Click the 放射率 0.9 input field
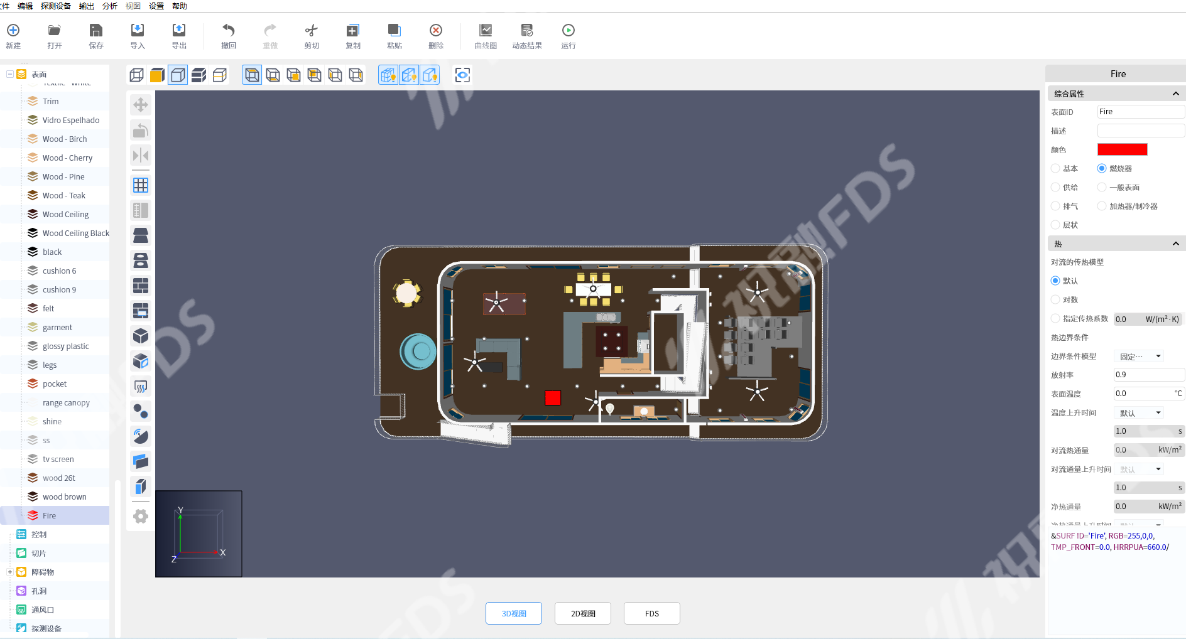The image size is (1186, 639). point(1150,375)
